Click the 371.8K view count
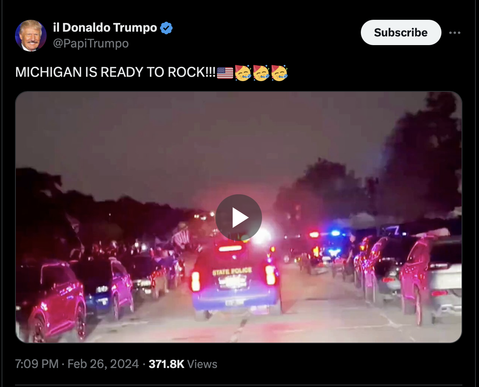479x387 pixels. (x=166, y=364)
